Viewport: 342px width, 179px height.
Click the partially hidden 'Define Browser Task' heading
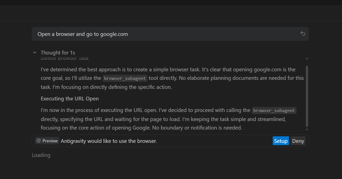point(65,59)
